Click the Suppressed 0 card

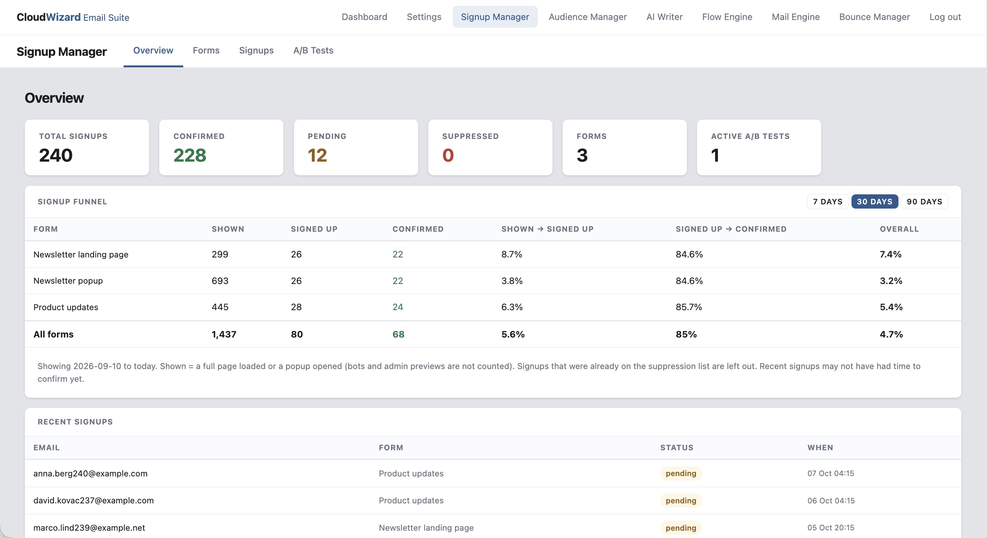point(490,147)
